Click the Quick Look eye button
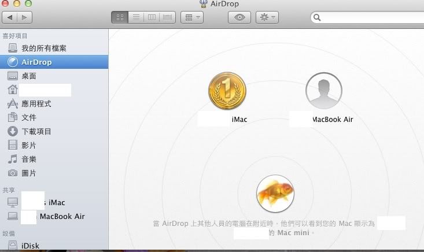424x252 pixels. tap(239, 17)
